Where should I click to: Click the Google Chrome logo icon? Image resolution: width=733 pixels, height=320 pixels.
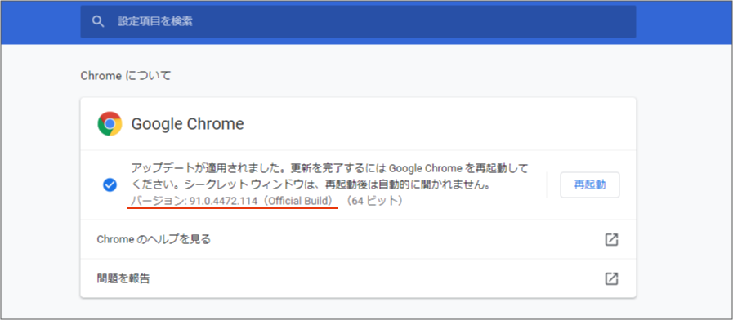point(110,124)
